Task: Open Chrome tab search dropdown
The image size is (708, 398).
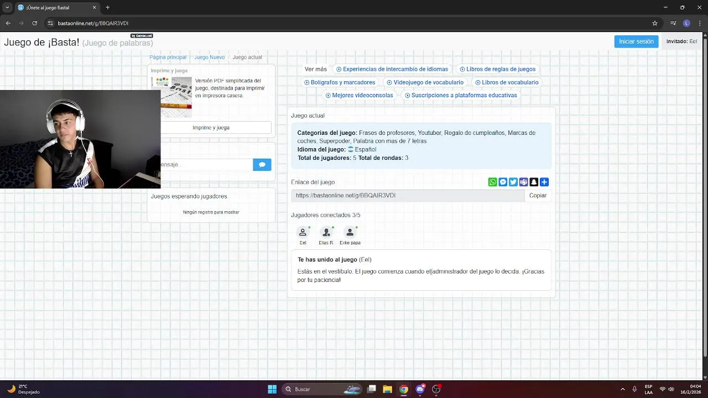Action: coord(7,7)
